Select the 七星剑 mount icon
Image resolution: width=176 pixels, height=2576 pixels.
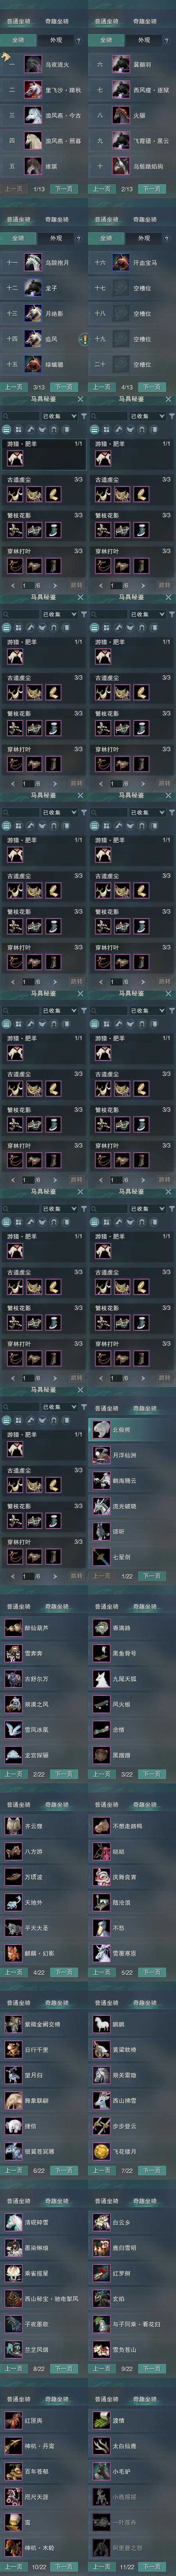[100, 1557]
